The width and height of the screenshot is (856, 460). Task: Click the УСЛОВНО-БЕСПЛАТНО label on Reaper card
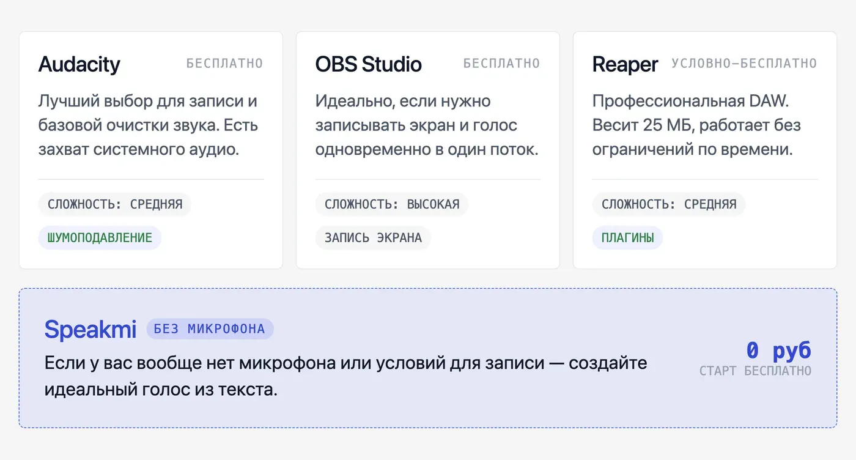(x=744, y=63)
